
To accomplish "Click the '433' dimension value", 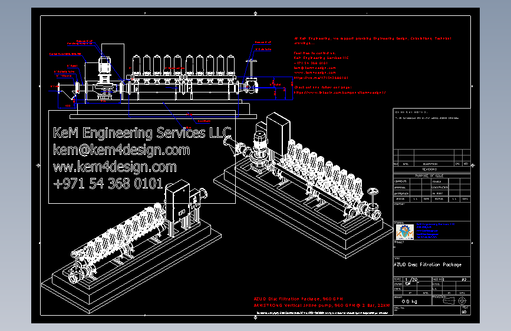I will coord(68,106).
